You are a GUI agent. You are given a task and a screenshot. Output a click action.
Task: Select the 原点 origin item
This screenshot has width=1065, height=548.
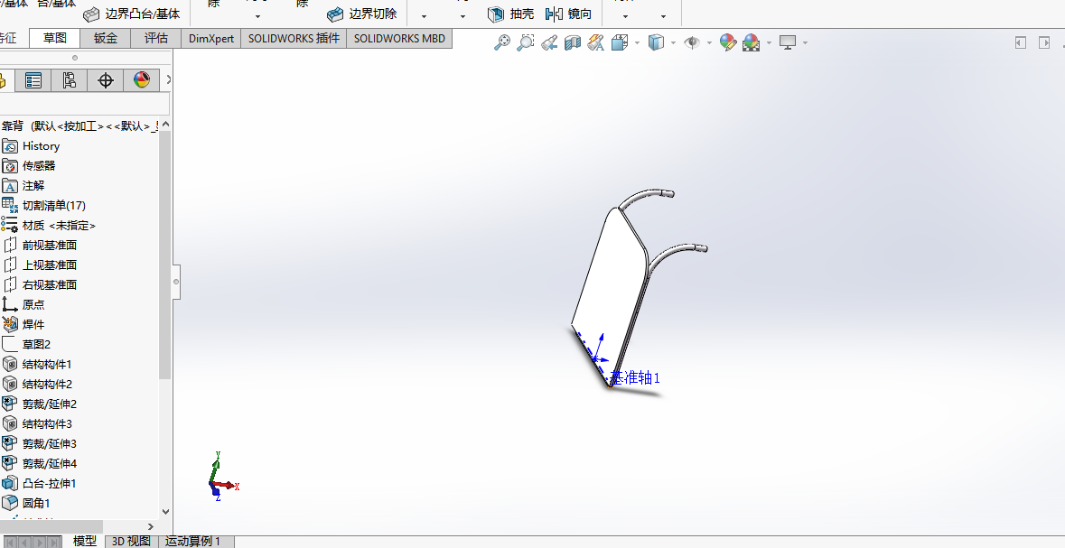[23, 305]
